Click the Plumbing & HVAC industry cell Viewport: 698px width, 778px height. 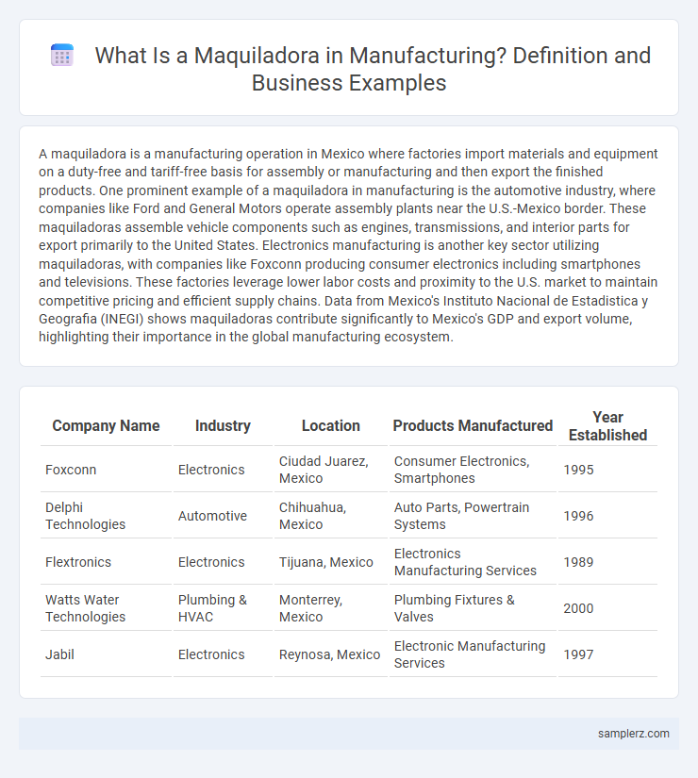[223, 608]
